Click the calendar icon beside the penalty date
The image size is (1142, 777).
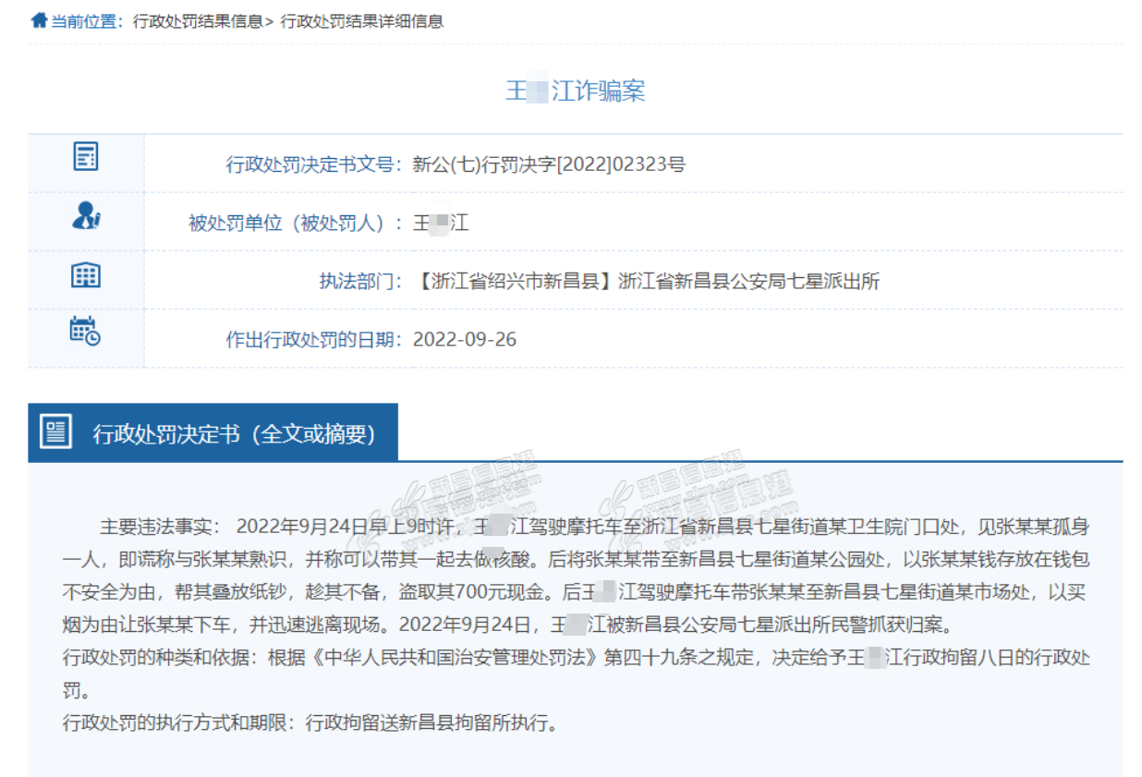coord(86,331)
